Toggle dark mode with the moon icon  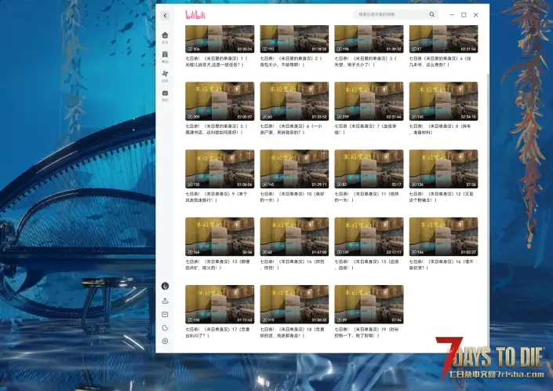point(165,327)
